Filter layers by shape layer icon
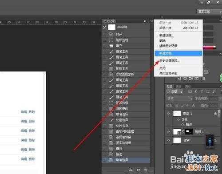Viewport: 222px width, 174px height. [208, 92]
